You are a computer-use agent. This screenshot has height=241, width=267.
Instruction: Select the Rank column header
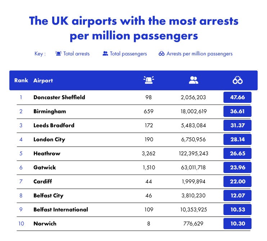21,80
